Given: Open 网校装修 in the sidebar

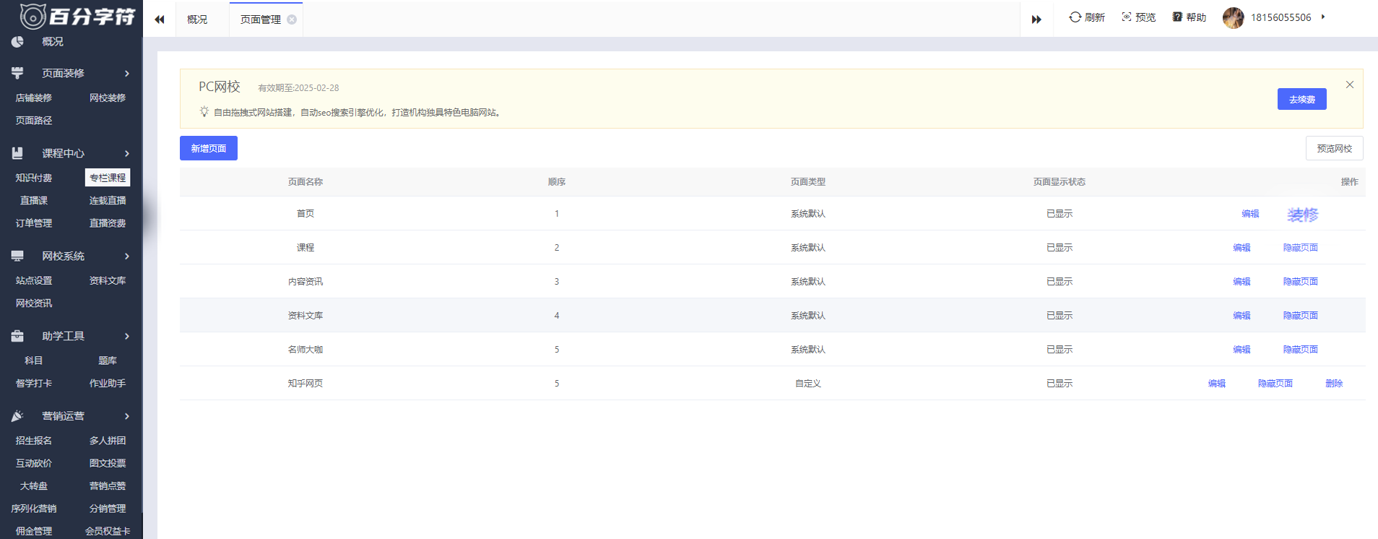Looking at the screenshot, I should coord(108,98).
